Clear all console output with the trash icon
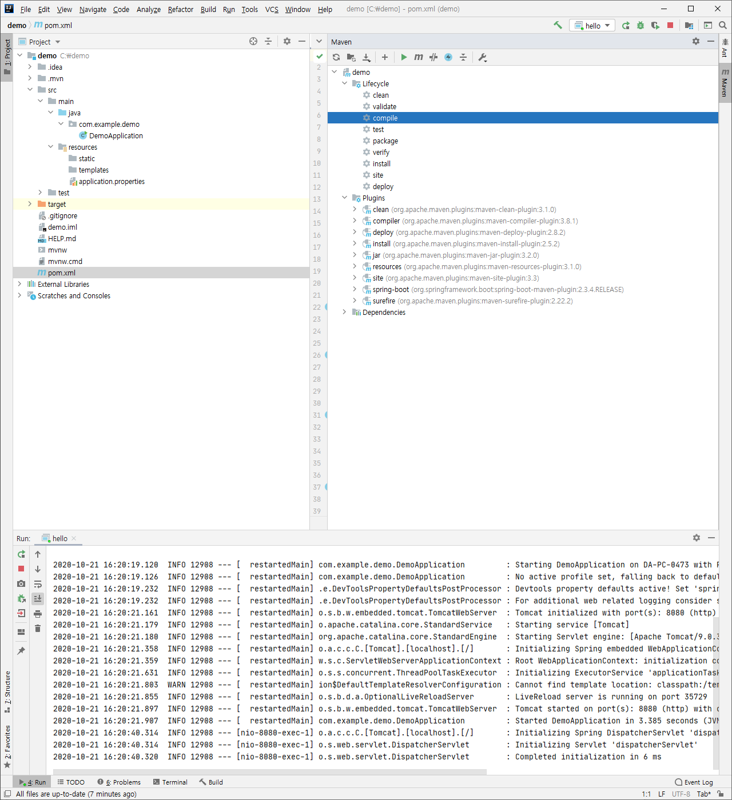Screen dimensions: 732x800 click(38, 629)
